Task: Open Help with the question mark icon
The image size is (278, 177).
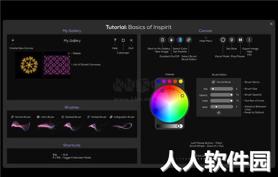Action: [115, 40]
